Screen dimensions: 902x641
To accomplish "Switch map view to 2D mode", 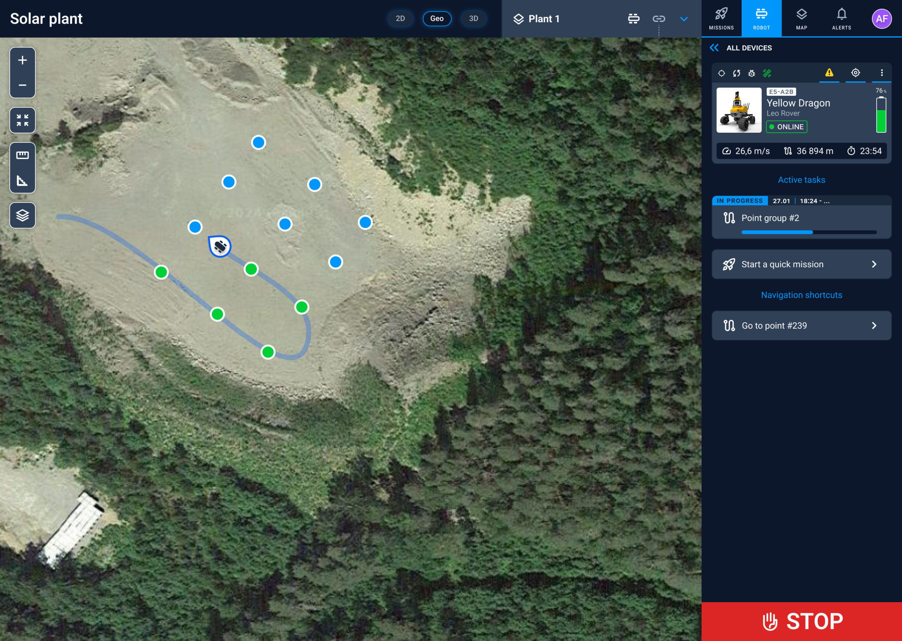I will (400, 19).
